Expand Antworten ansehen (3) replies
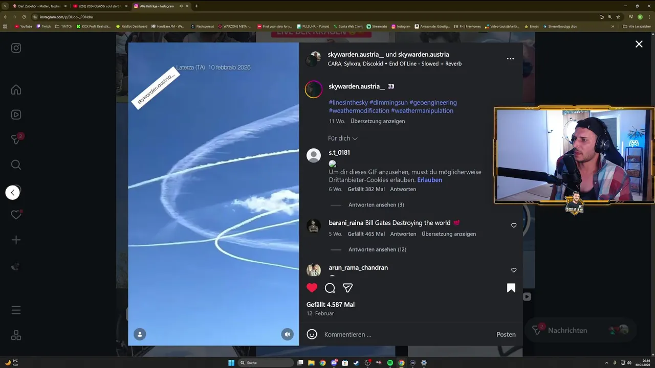 376,205
